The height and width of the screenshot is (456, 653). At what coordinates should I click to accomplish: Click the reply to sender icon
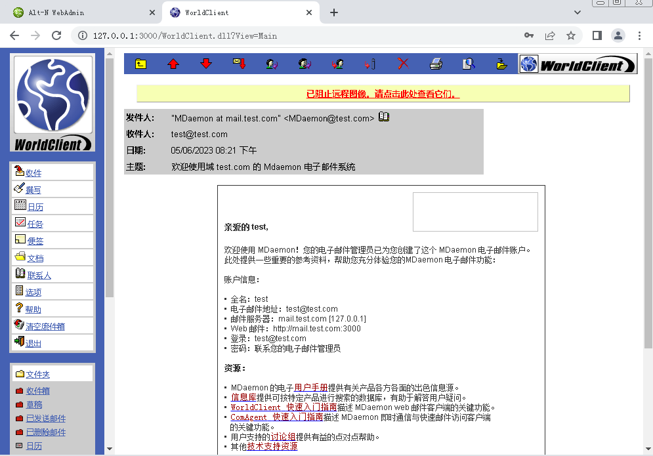click(272, 64)
